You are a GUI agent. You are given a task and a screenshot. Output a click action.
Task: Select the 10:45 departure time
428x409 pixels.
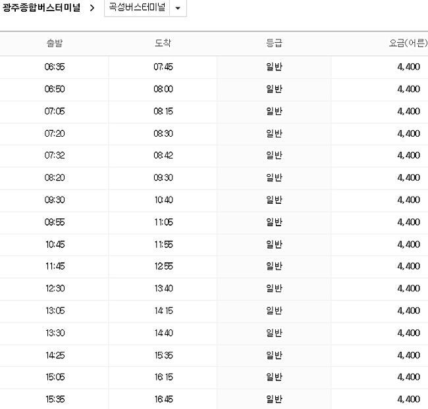point(55,245)
